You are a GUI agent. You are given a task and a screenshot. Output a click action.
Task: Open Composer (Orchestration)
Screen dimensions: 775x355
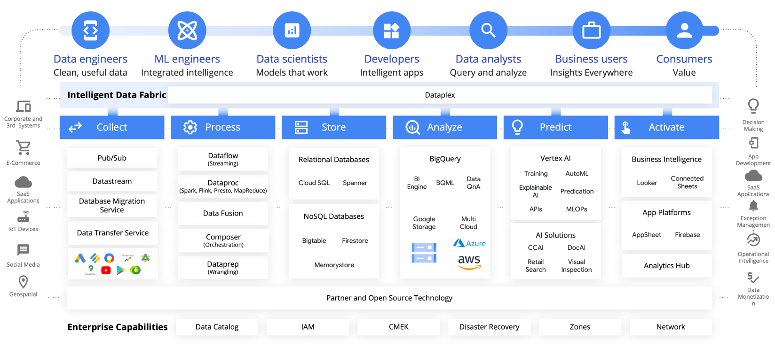[223, 240]
